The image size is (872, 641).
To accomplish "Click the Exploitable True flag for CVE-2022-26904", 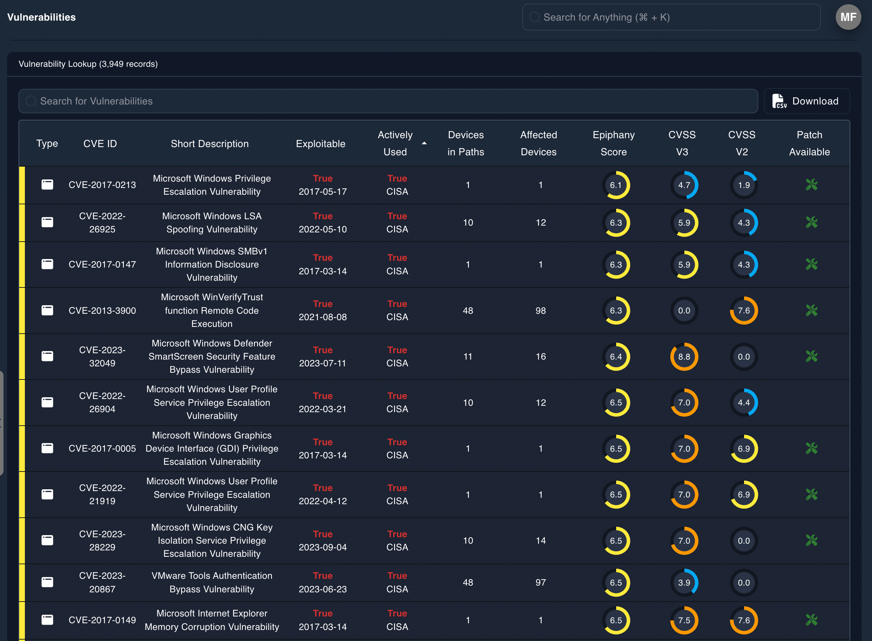I will pyautogui.click(x=323, y=396).
